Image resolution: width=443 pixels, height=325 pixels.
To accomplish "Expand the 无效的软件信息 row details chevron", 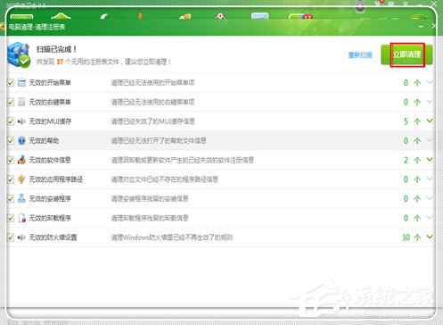I will 430,159.
